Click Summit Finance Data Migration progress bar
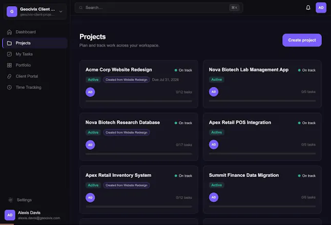 coord(262,207)
